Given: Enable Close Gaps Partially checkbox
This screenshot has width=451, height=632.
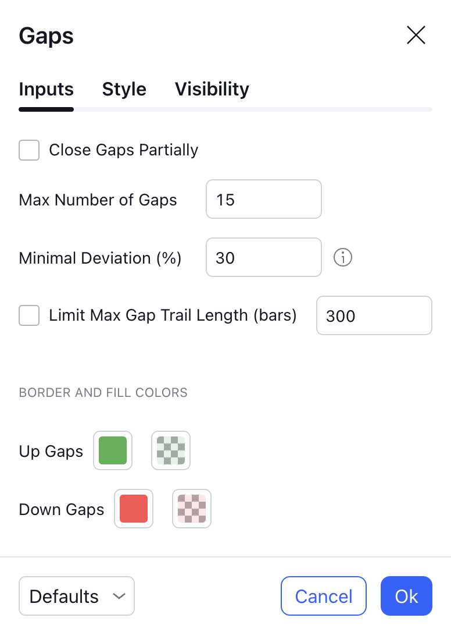Looking at the screenshot, I should pos(29,150).
